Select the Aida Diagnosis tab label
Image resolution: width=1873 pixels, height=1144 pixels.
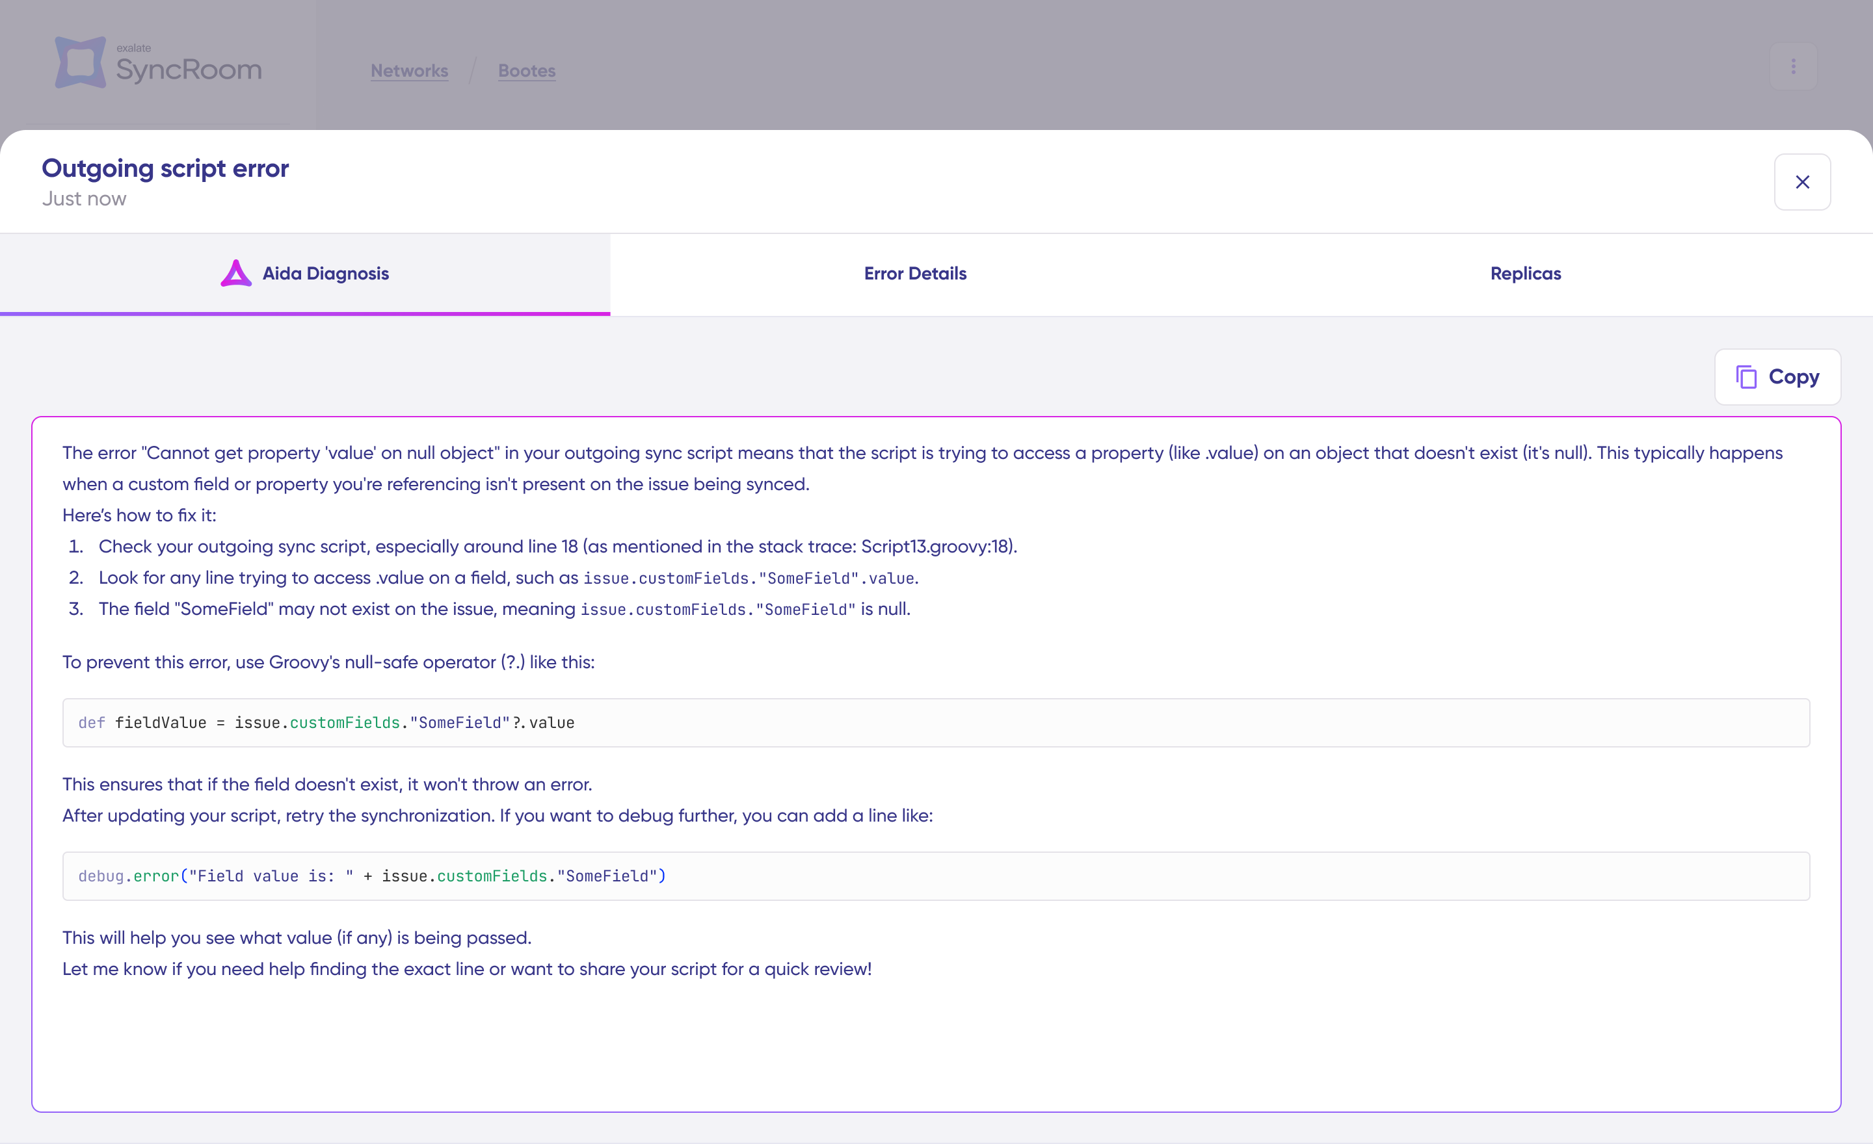point(325,274)
